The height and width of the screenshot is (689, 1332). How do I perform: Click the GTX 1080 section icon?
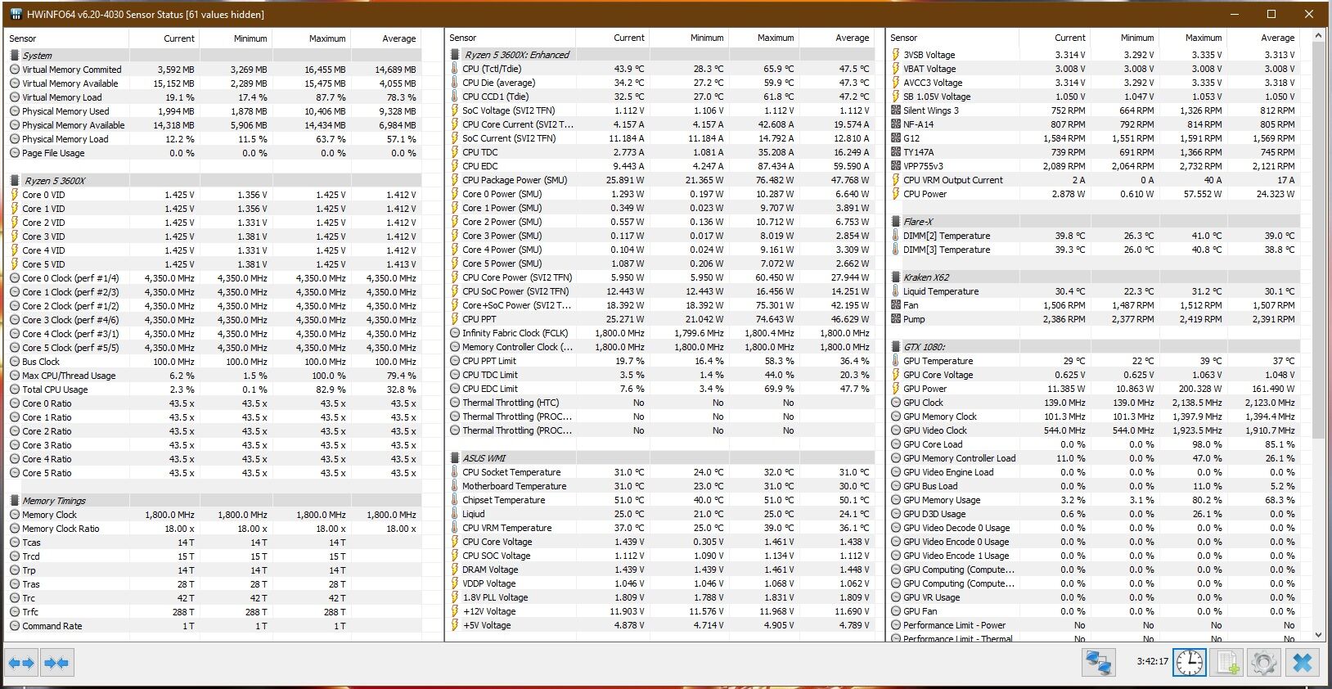pyautogui.click(x=896, y=347)
